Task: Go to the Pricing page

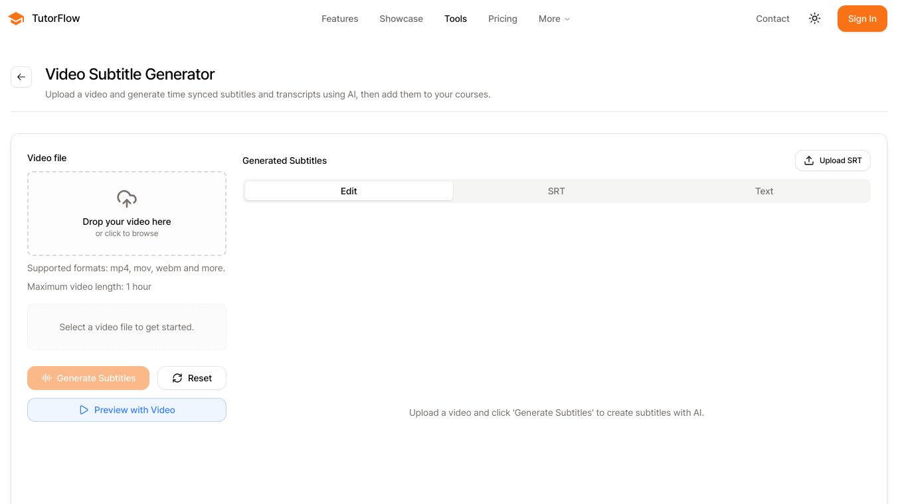Action: (502, 19)
